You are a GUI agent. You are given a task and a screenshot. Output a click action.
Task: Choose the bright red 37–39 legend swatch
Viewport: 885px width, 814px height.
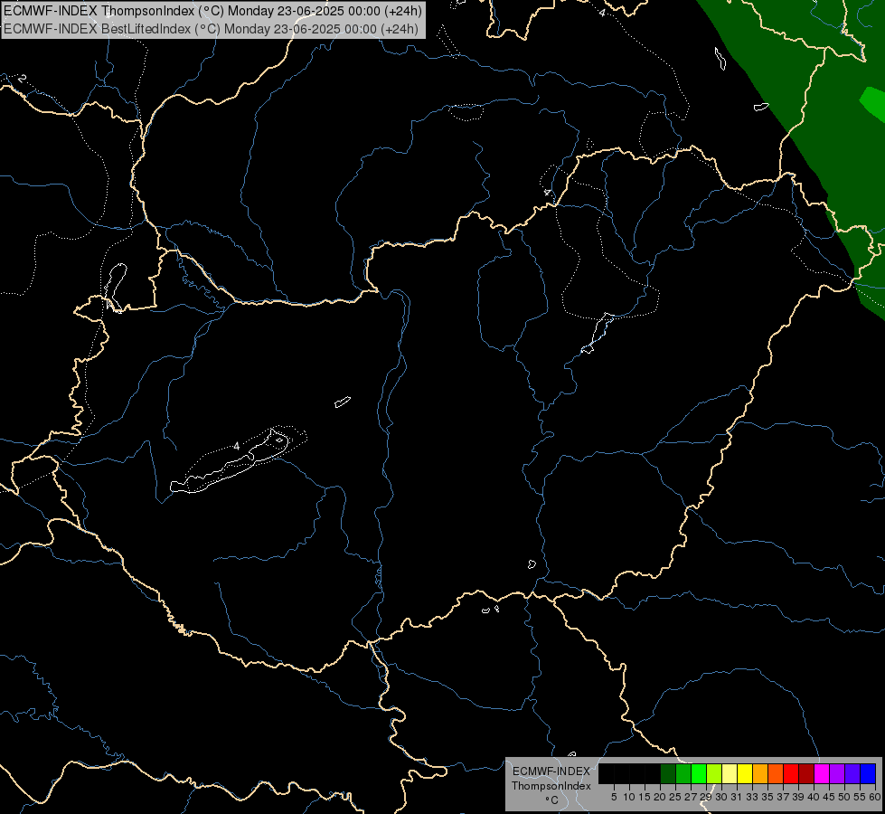tap(791, 773)
